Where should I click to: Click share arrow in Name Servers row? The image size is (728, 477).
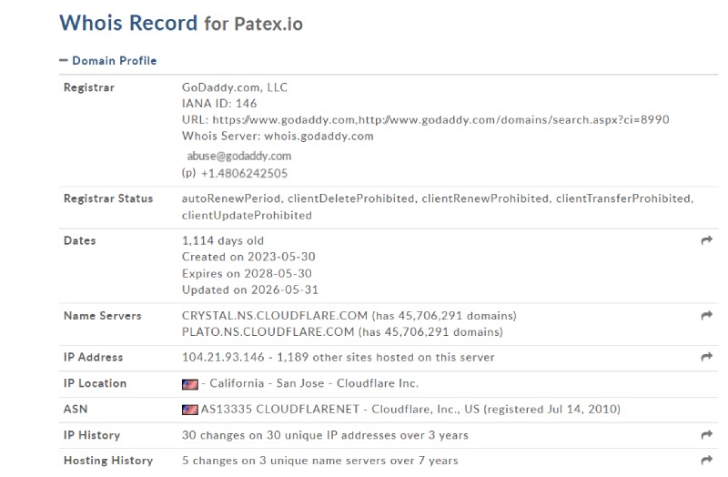pyautogui.click(x=707, y=315)
